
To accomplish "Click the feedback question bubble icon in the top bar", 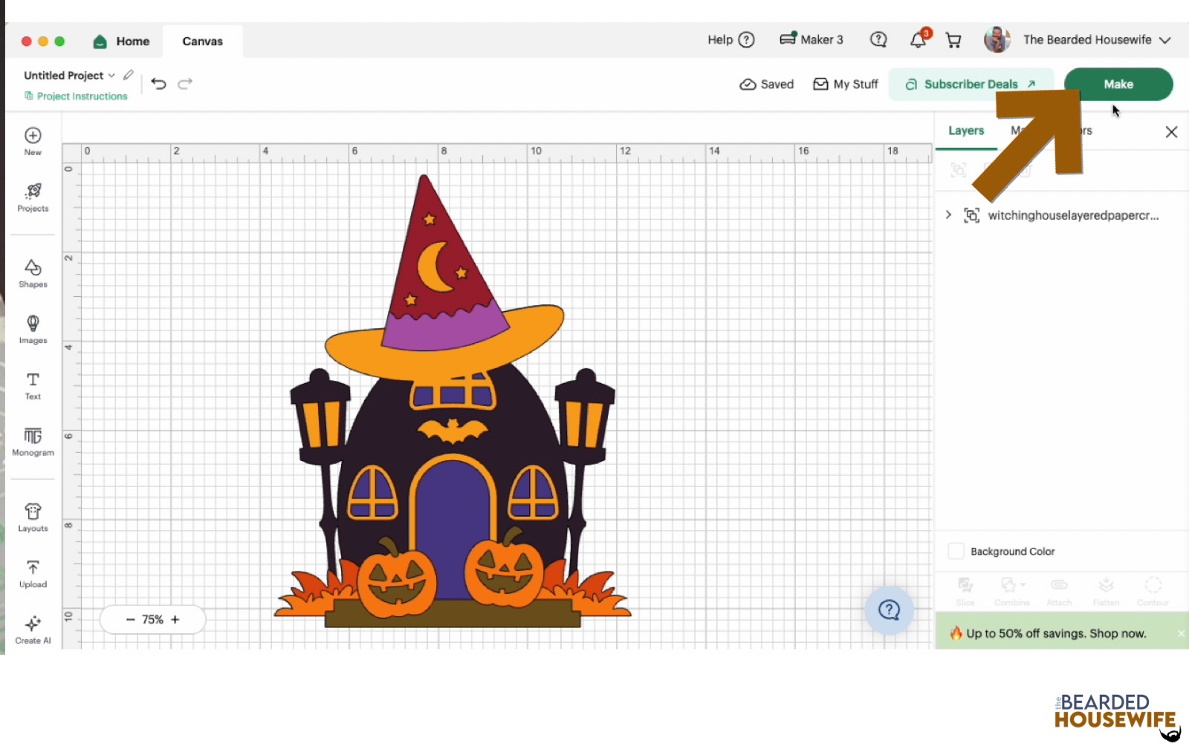I will click(878, 40).
